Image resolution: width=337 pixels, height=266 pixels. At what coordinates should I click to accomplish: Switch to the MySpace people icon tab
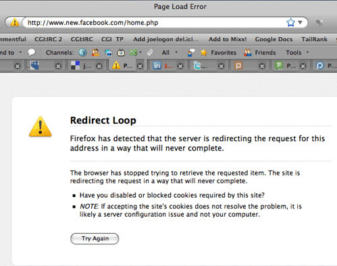pyautogui.click(x=34, y=65)
